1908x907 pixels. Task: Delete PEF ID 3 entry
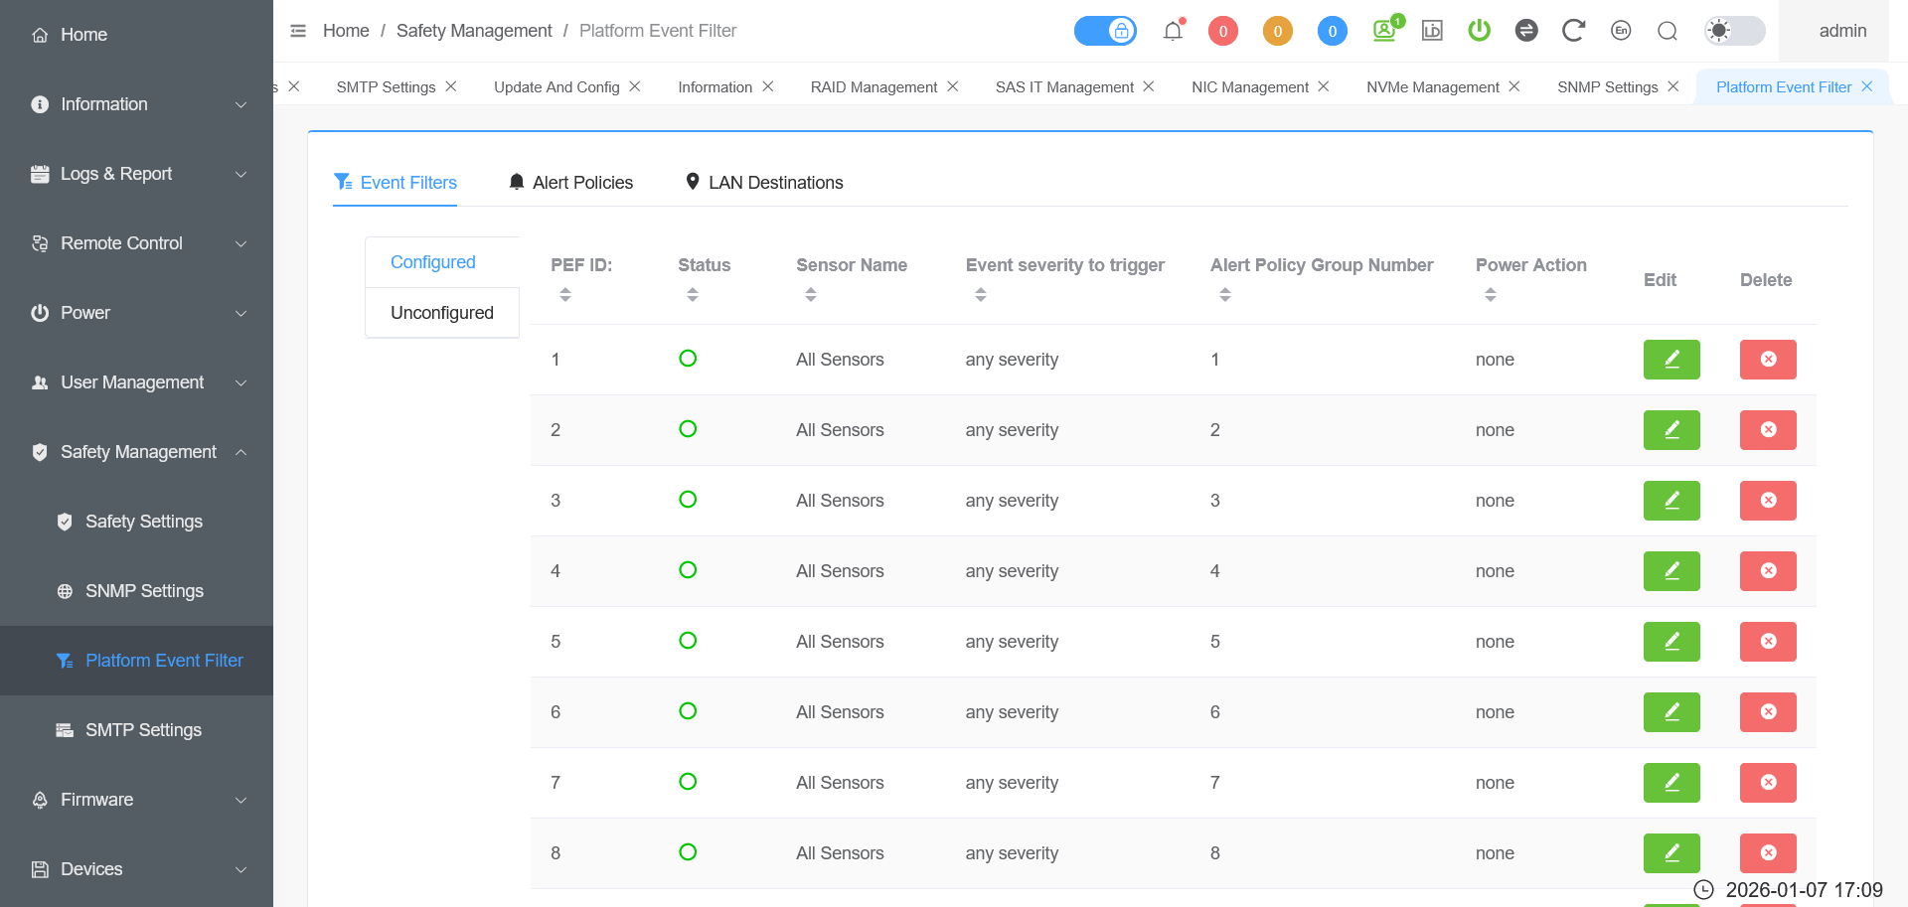pyautogui.click(x=1768, y=501)
